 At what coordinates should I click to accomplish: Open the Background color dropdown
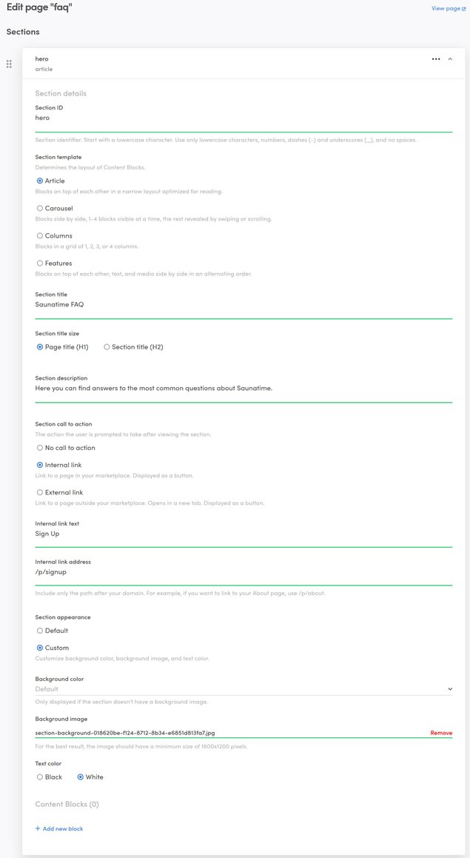[x=244, y=689]
